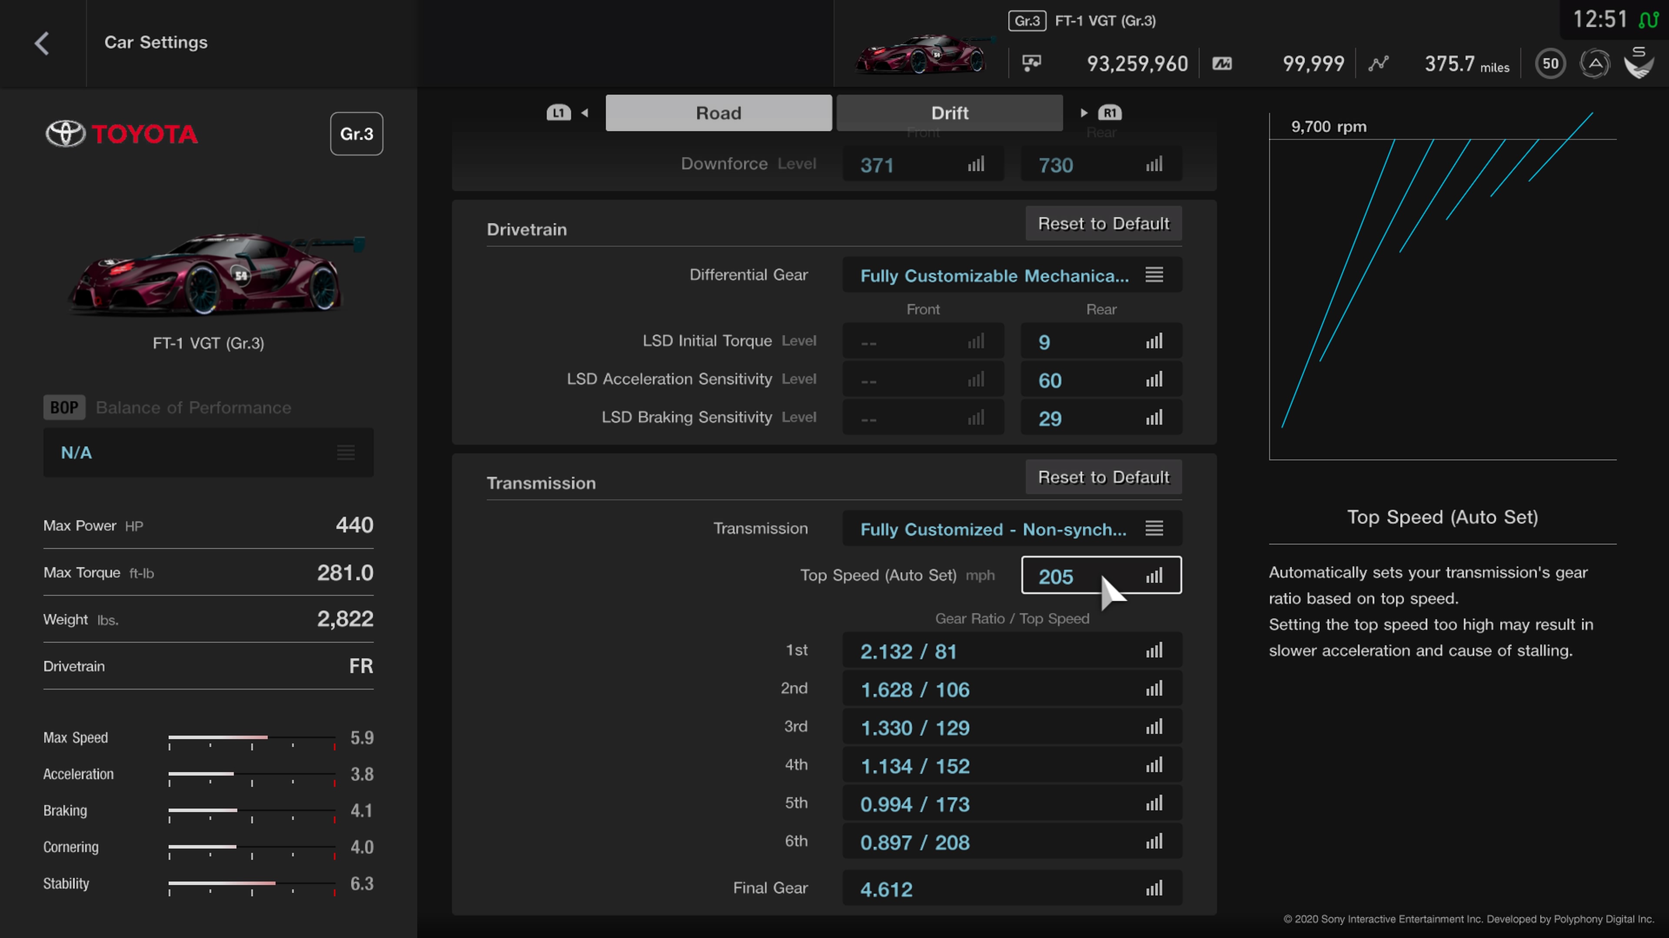Click the small left arrow beside the Road tab
Image resolution: width=1669 pixels, height=938 pixels.
(585, 112)
